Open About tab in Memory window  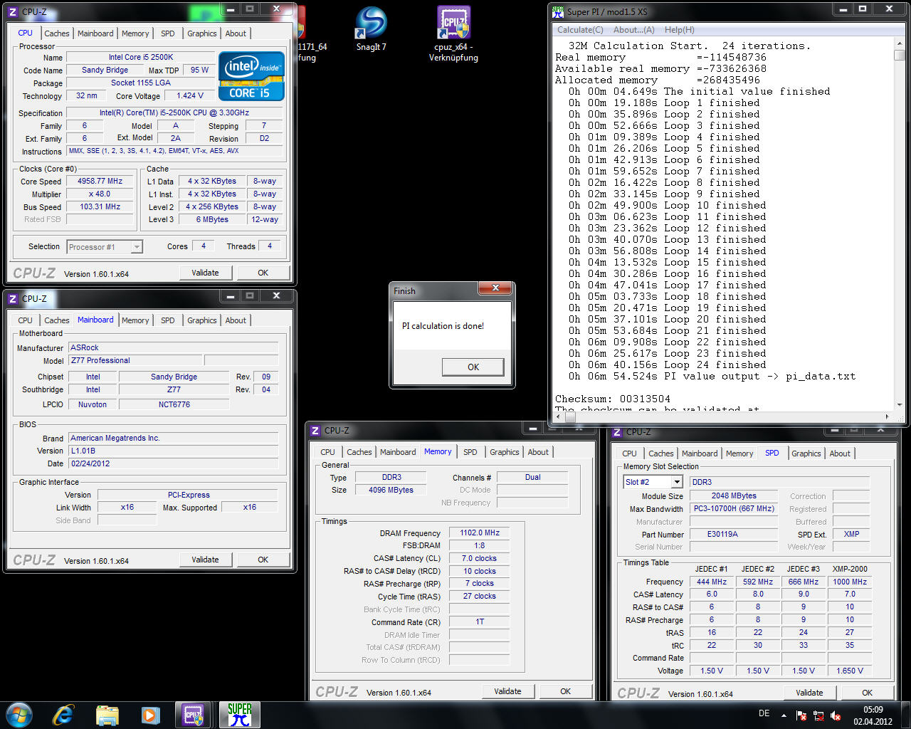(x=538, y=452)
